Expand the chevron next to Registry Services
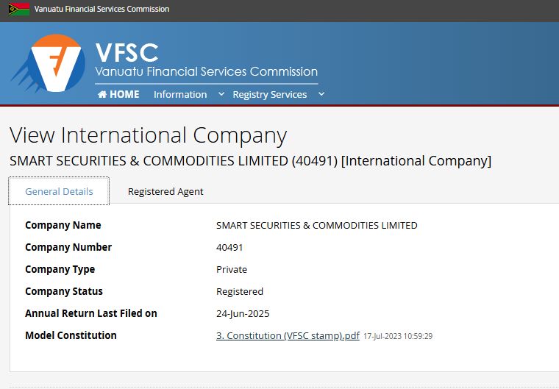This screenshot has width=559, height=389. tap(321, 94)
